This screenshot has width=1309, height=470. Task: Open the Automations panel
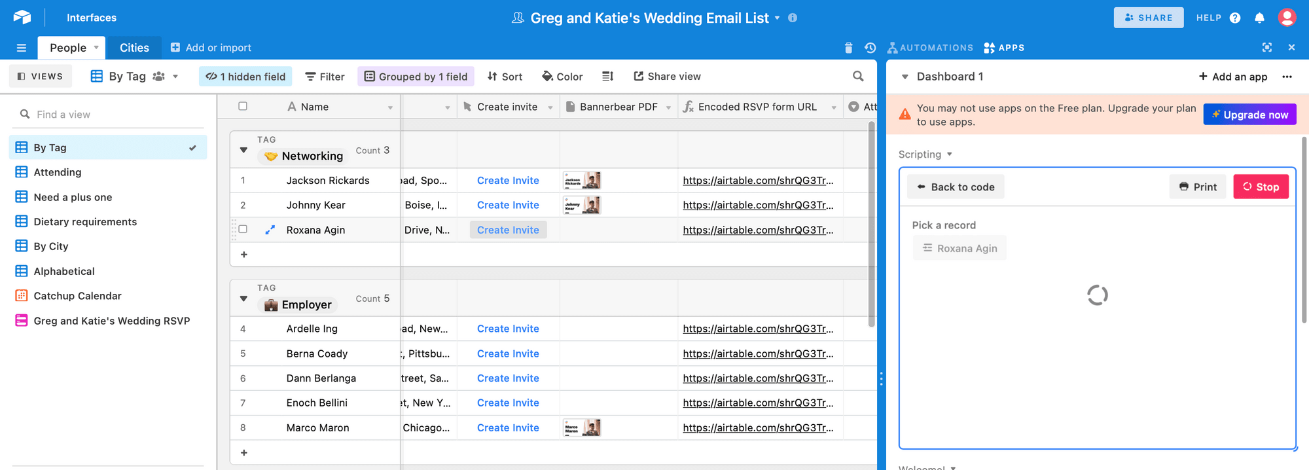click(x=930, y=48)
